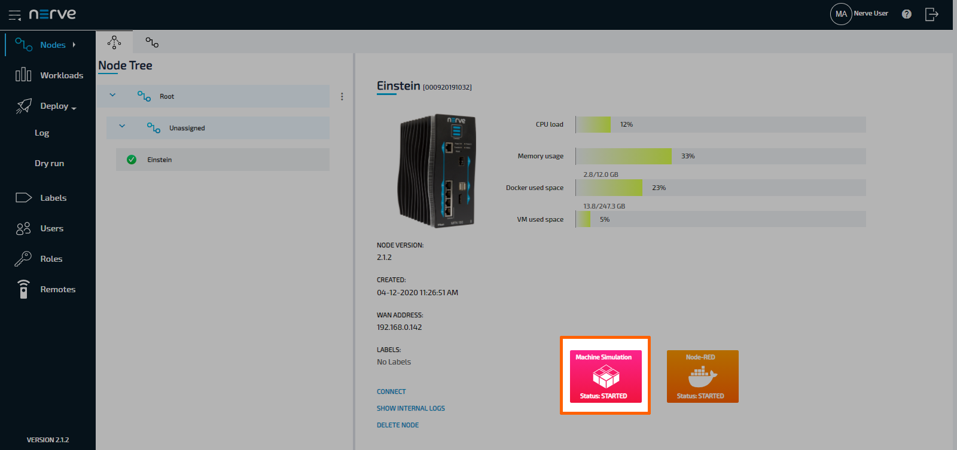Click the logout icon in header
Image resolution: width=957 pixels, height=450 pixels.
click(x=931, y=14)
